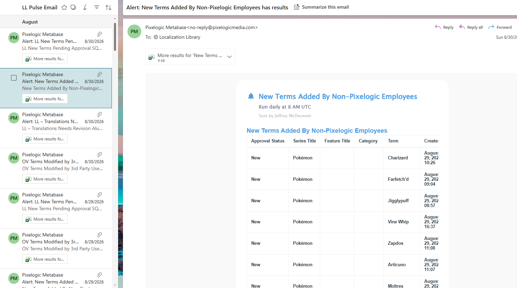Click the Reply all icon
The image size is (517, 288).
coord(462,27)
